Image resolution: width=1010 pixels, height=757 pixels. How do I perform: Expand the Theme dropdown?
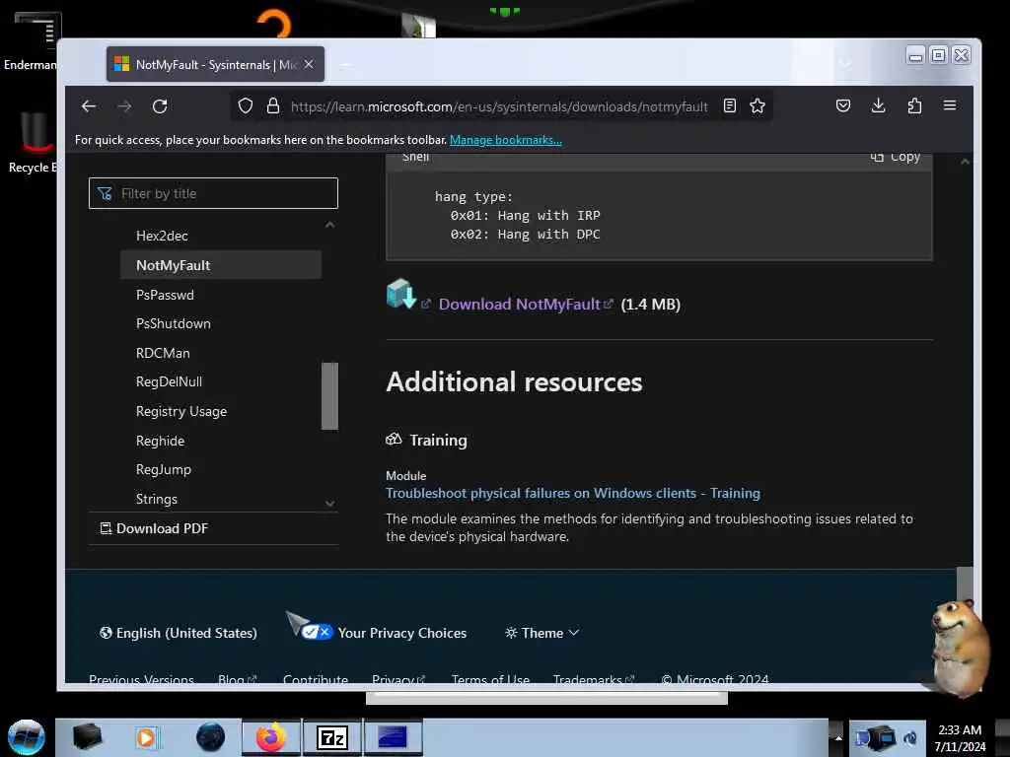click(541, 634)
